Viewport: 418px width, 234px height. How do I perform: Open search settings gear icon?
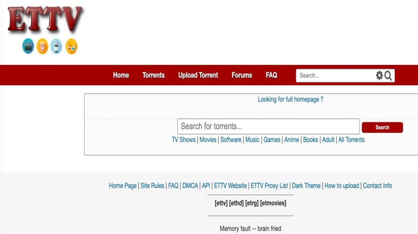click(x=379, y=76)
